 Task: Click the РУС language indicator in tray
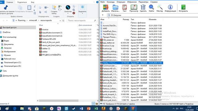pos(182,109)
